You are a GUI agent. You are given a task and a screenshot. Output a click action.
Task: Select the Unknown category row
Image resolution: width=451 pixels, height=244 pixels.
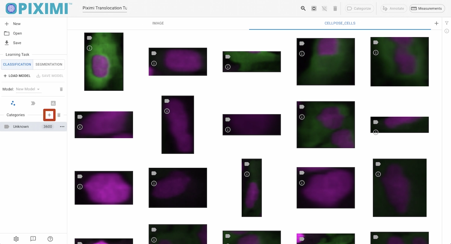(33, 127)
